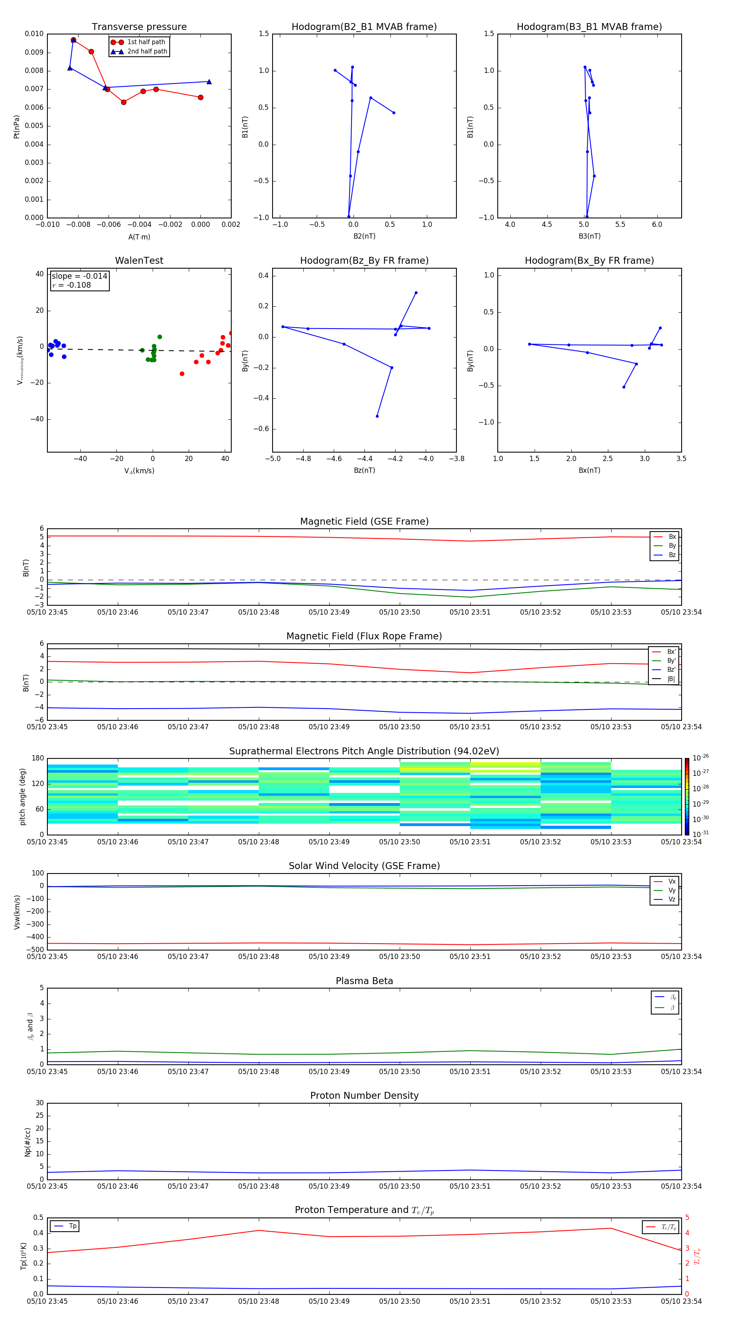Click the 'Pt(nPa)' y-axis label
The width and height of the screenshot is (729, 1337).
tap(17, 127)
